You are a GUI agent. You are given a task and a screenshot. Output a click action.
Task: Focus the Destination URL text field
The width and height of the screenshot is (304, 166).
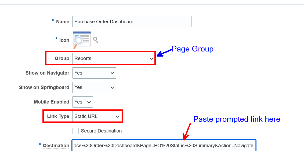(164, 145)
